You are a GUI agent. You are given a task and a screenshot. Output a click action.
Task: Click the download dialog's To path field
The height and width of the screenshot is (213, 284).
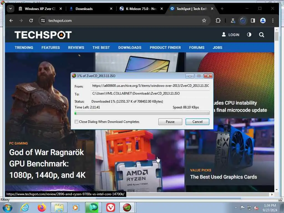click(150, 93)
